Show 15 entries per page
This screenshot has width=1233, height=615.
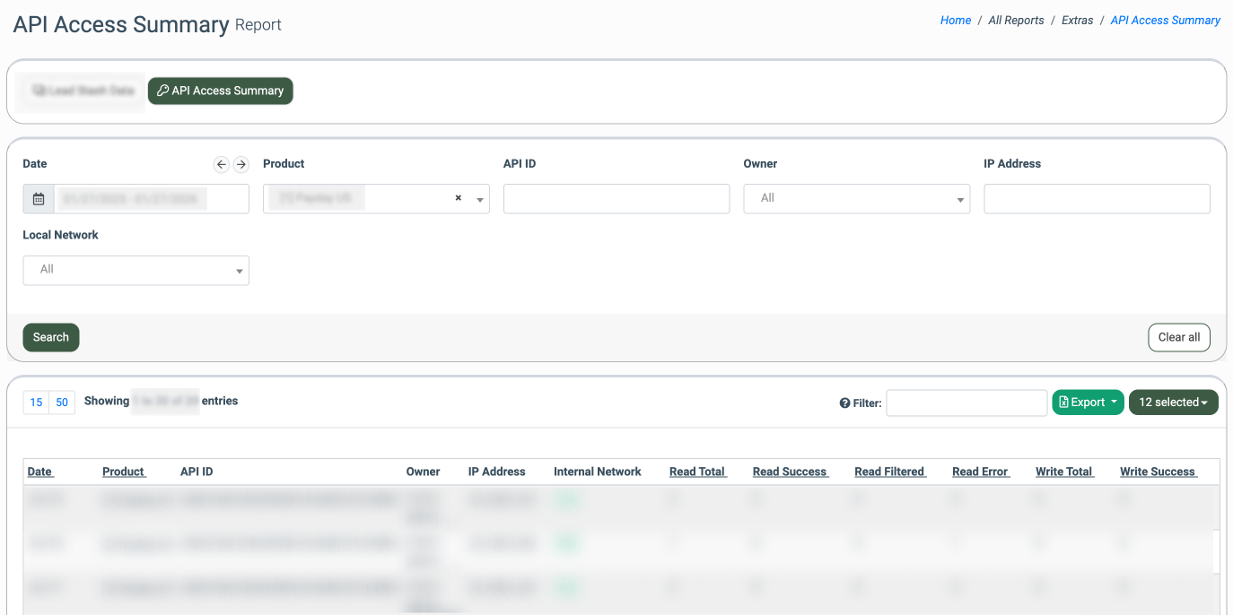36,403
